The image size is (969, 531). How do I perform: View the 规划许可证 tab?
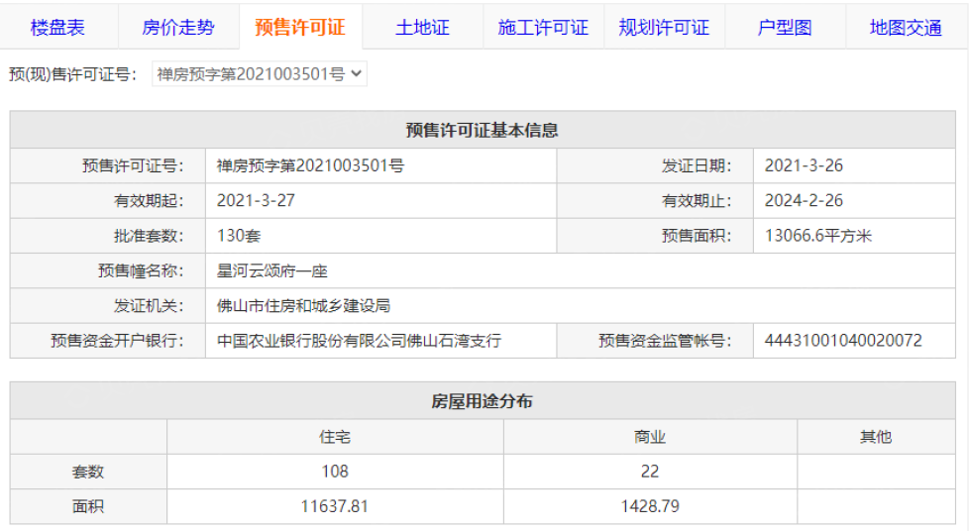pos(664,28)
